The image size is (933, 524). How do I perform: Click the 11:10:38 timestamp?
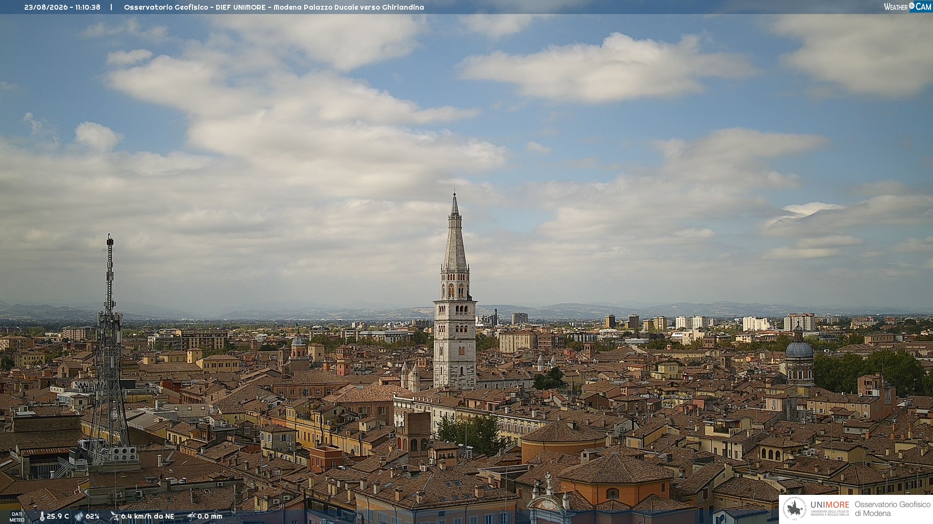click(x=88, y=7)
